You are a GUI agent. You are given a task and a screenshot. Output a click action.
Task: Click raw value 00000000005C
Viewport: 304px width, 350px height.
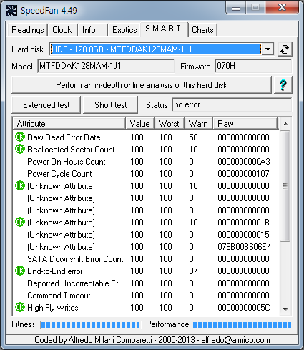pos(244,308)
